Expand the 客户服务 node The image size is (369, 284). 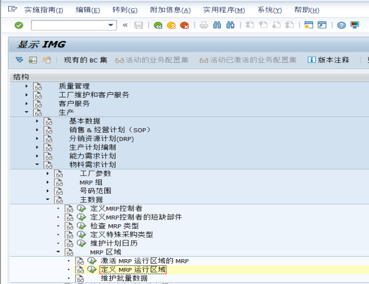point(27,104)
